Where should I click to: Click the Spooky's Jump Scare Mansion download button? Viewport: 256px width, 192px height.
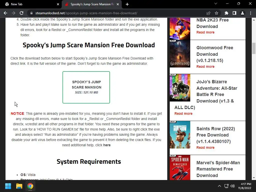click(x=86, y=87)
